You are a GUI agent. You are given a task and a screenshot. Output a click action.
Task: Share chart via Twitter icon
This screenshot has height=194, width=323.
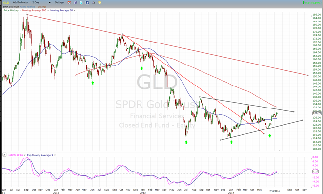click(81, 2)
